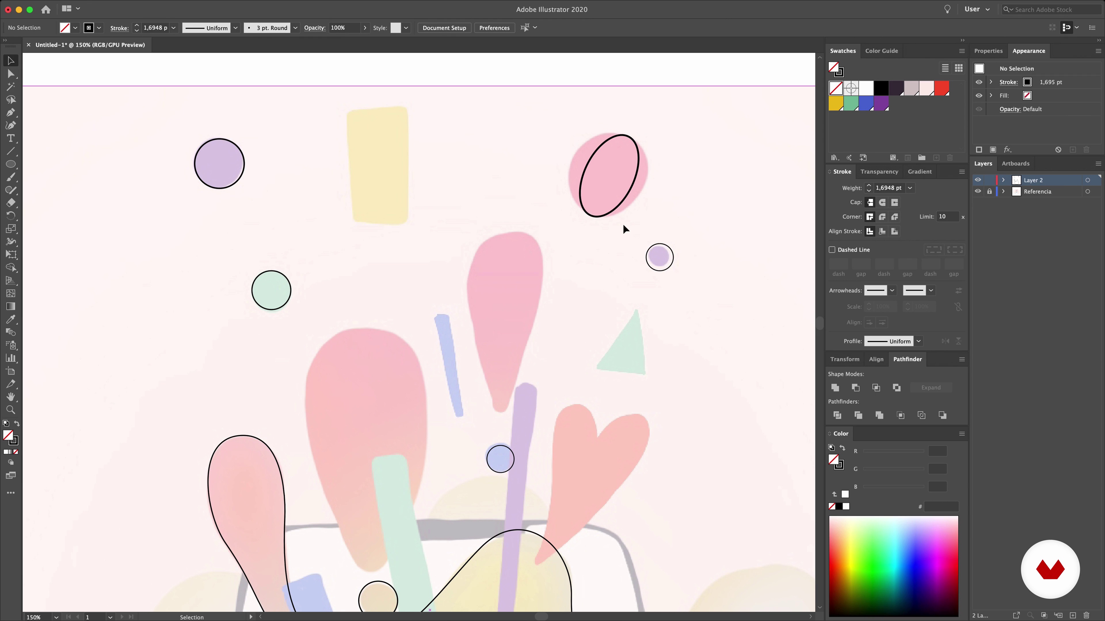Open the Swatches panel menu
The image size is (1105, 621).
tap(962, 51)
